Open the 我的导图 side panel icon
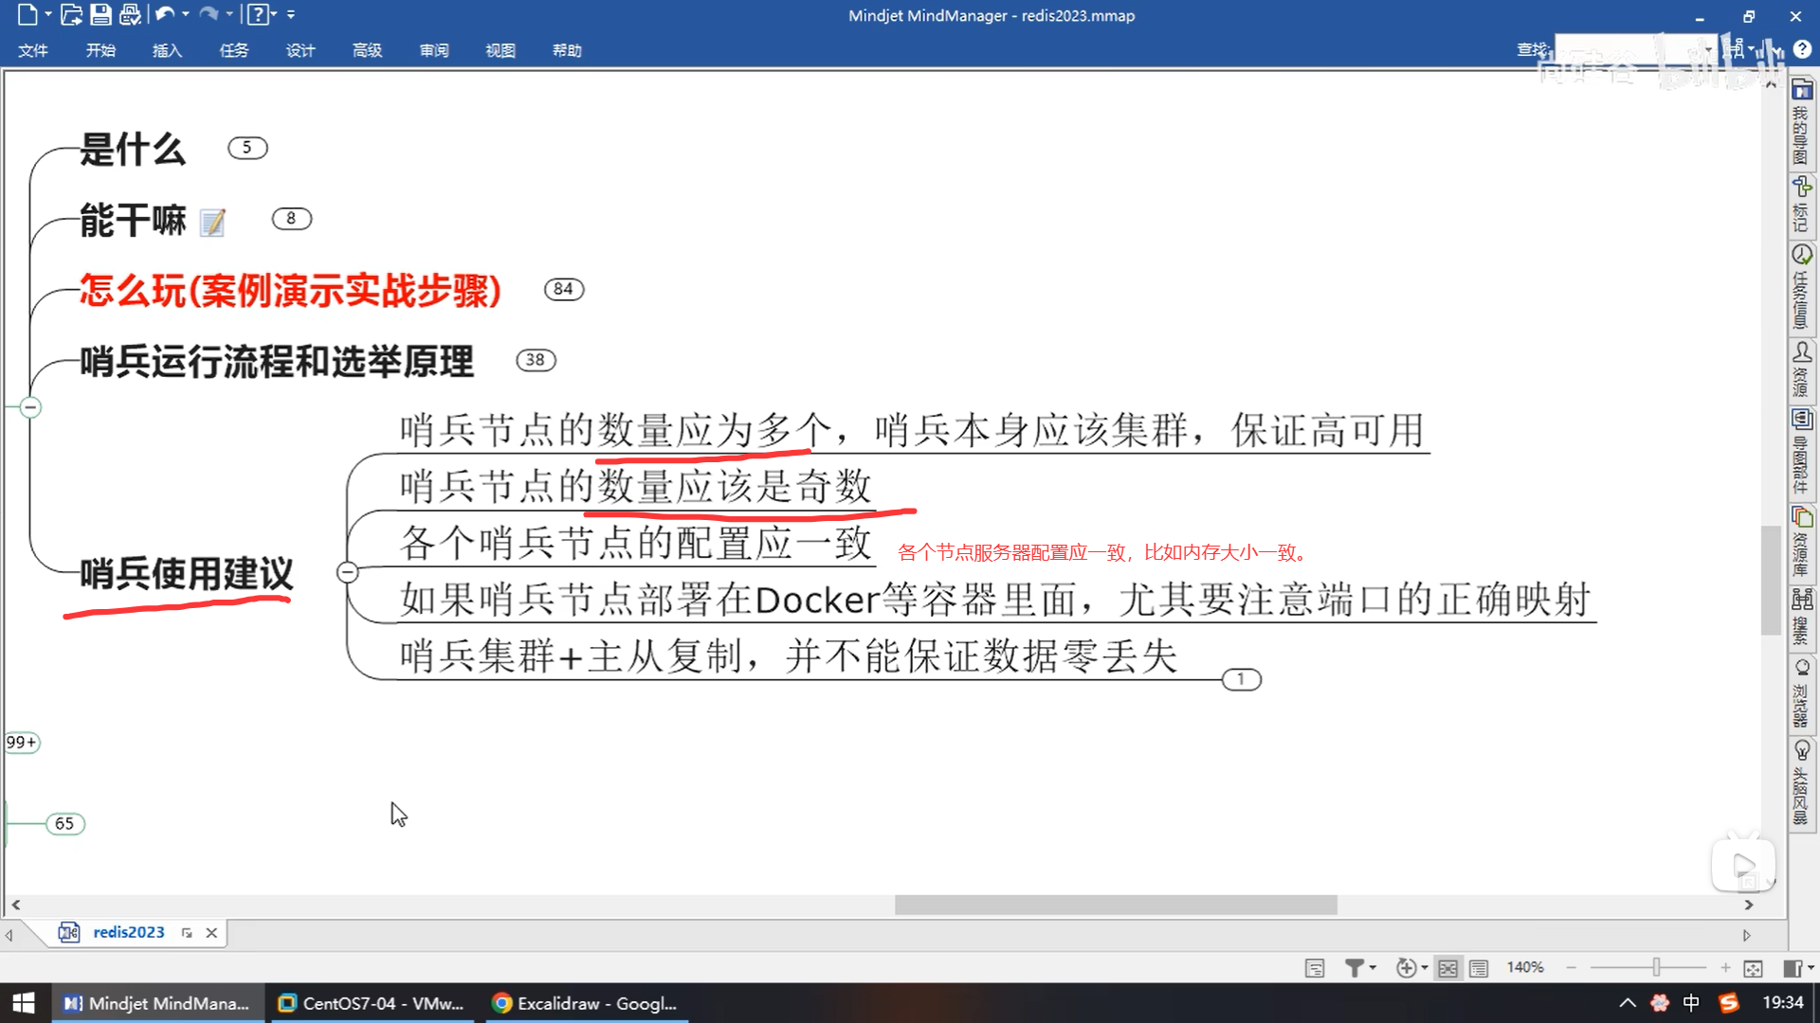The width and height of the screenshot is (1820, 1023). click(1801, 123)
